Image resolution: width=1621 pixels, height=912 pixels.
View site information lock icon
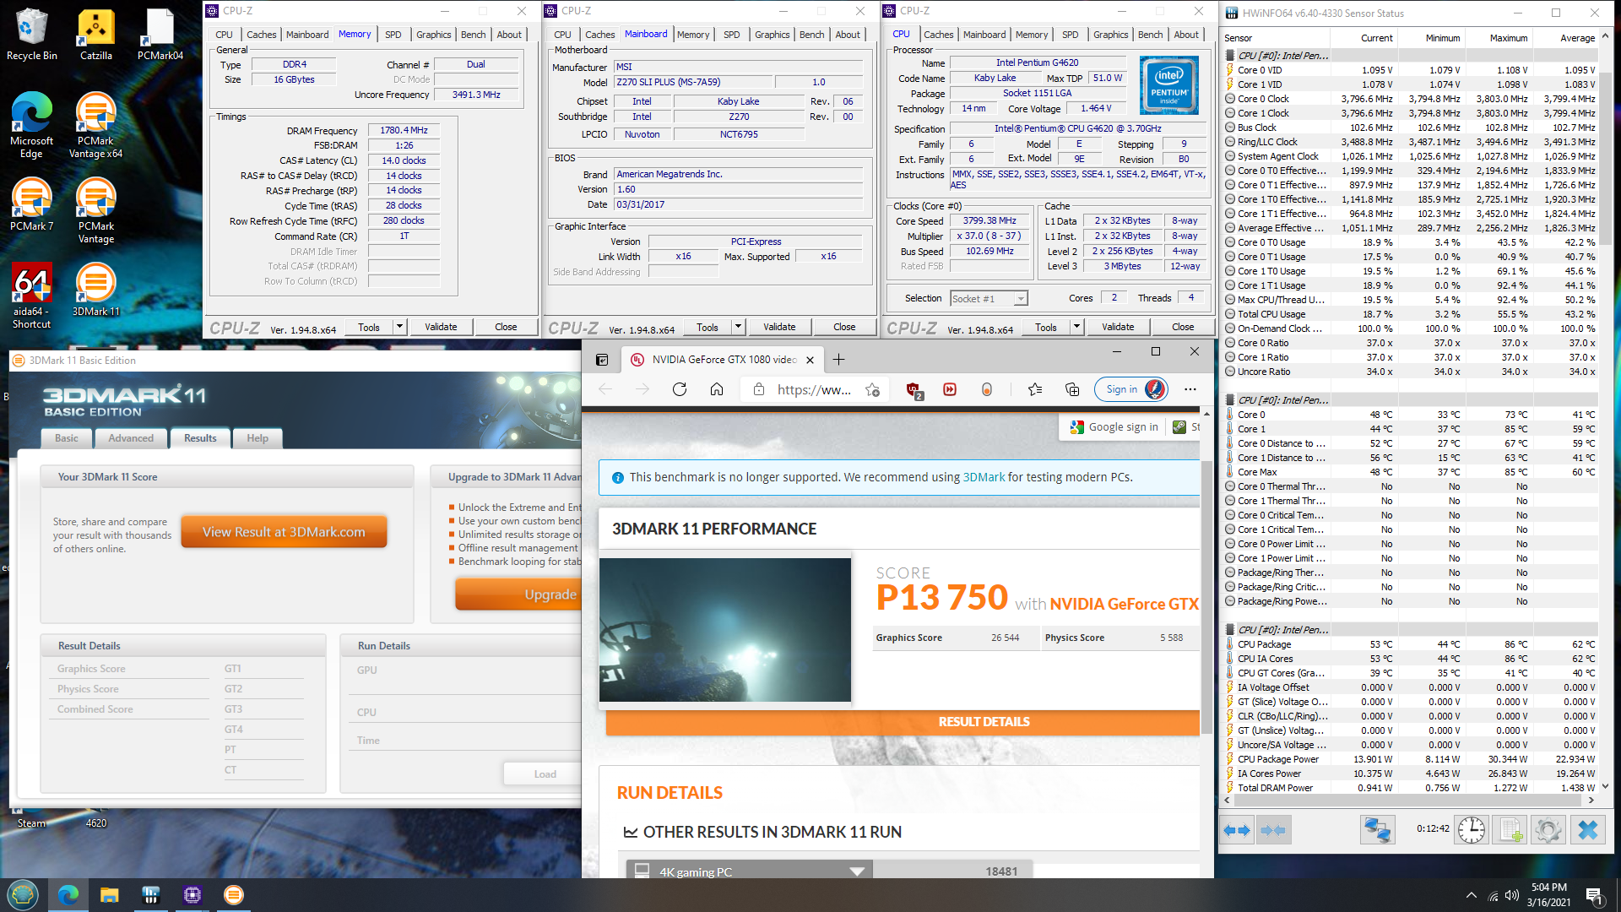click(x=759, y=389)
